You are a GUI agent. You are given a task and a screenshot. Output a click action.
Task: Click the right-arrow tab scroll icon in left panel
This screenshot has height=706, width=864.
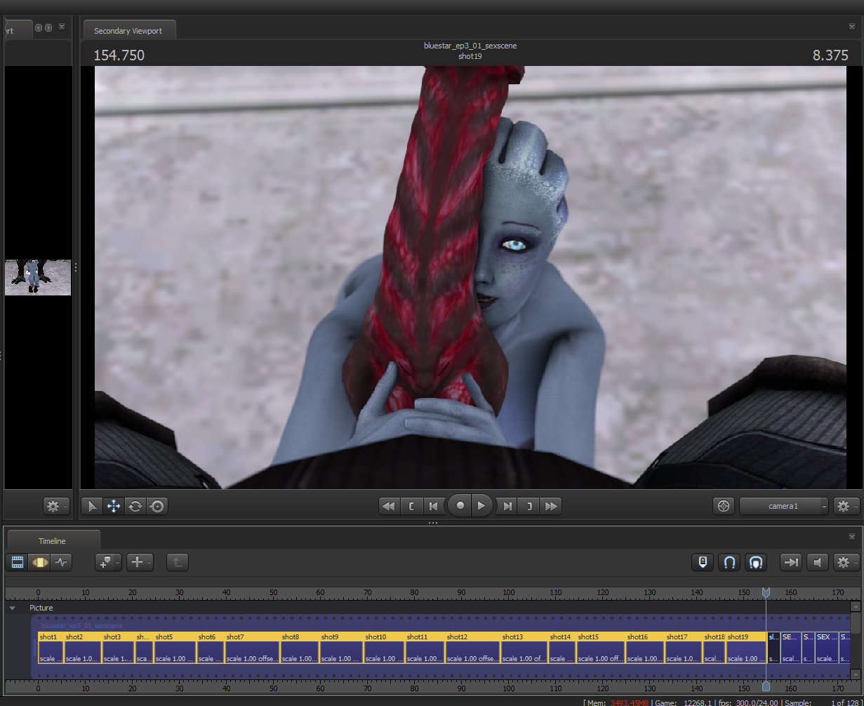(x=48, y=27)
